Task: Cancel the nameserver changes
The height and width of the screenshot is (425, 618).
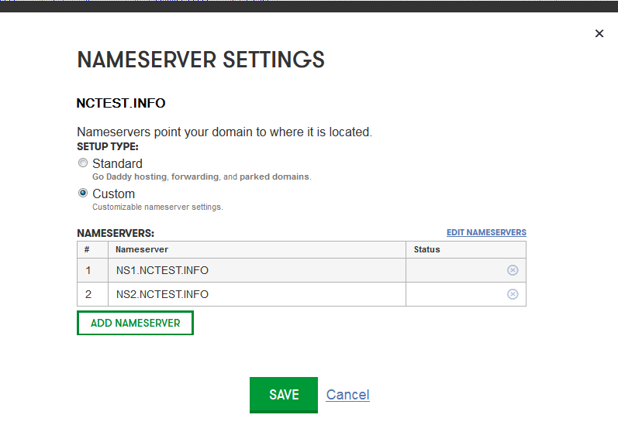Action: pos(347,395)
